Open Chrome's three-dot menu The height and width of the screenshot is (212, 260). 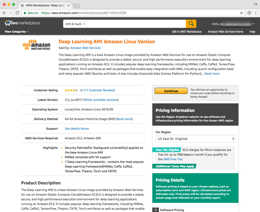pos(256,13)
